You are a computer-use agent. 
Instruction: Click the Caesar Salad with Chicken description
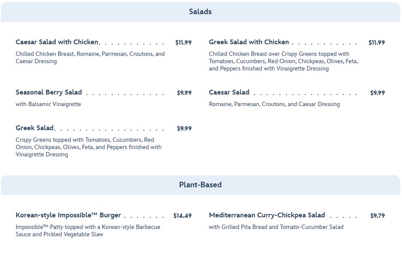(x=90, y=58)
